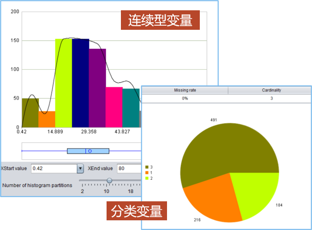The width and height of the screenshot is (312, 230).
Task: Click the navy blue histogram bar
Action: (80, 83)
